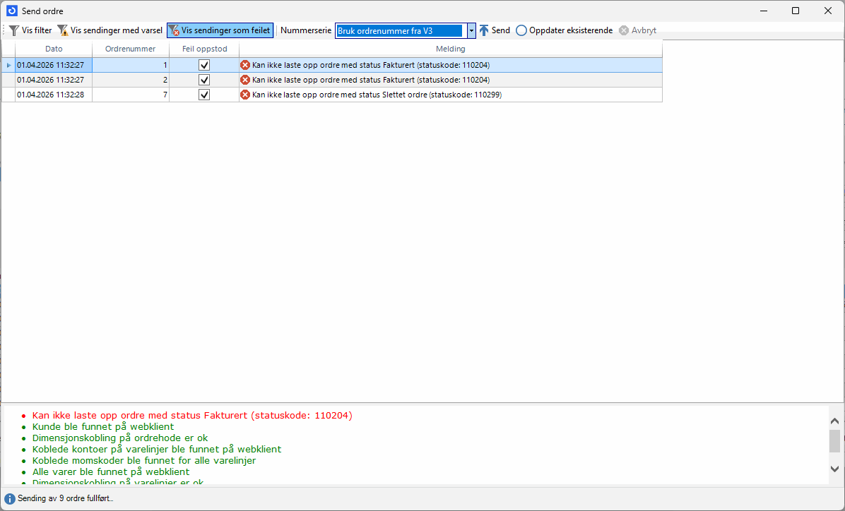Click the Send upload arrow icon

484,30
